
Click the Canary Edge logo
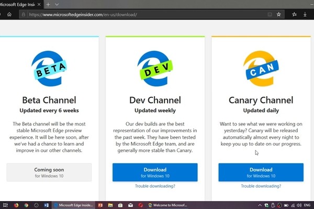[x=261, y=68]
